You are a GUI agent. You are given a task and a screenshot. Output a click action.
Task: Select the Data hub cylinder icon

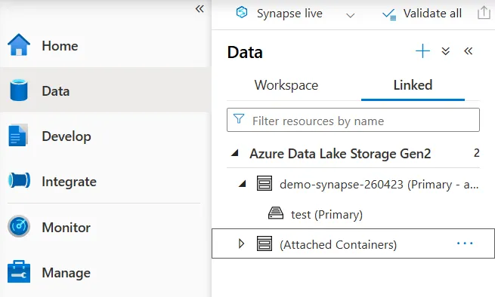[x=19, y=90]
